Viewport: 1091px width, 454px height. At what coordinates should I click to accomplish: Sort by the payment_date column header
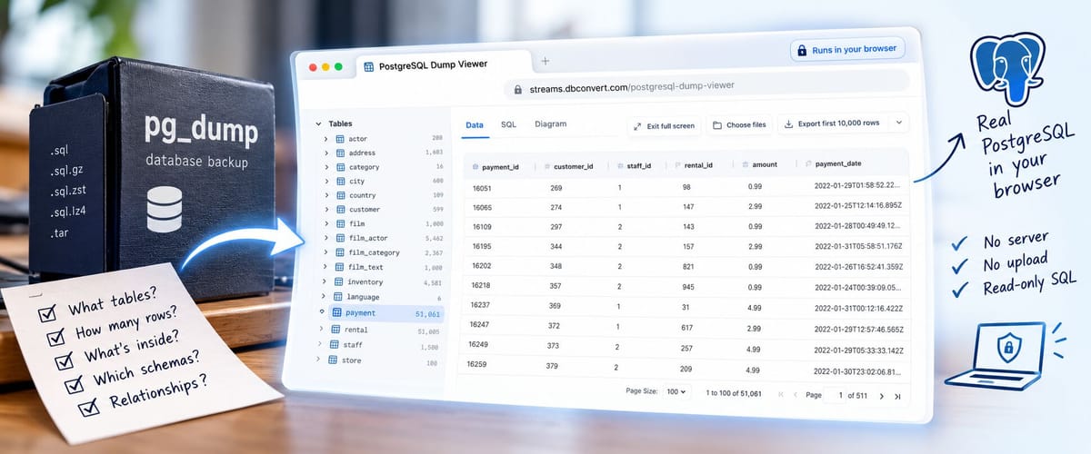838,163
